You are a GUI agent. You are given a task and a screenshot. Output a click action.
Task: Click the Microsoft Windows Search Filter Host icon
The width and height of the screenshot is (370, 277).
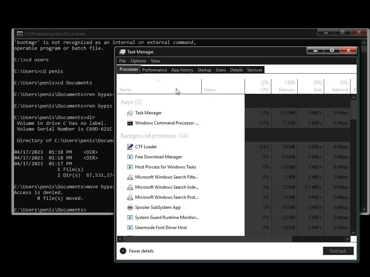(130, 177)
